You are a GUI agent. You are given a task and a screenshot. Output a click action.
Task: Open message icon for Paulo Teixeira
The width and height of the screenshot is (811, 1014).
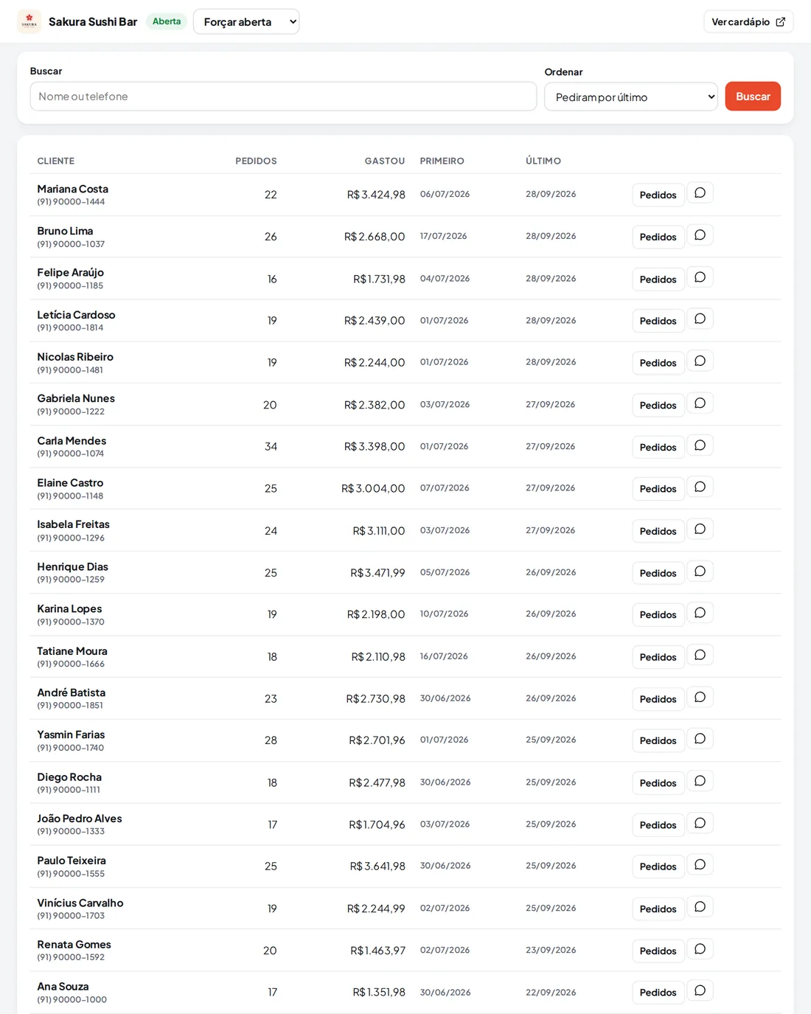pos(700,865)
